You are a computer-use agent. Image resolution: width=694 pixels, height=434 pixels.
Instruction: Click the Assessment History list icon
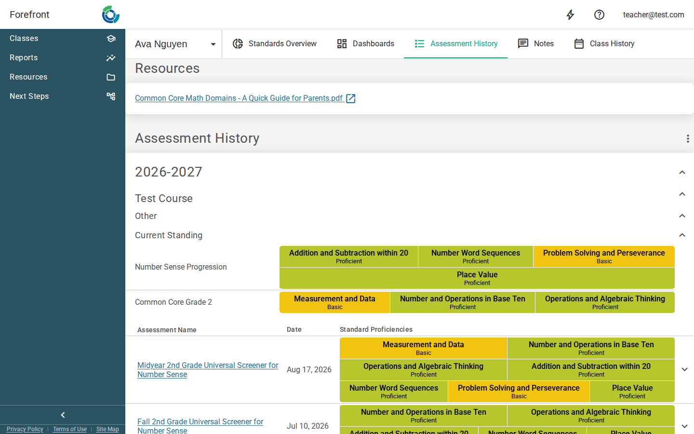tap(419, 44)
